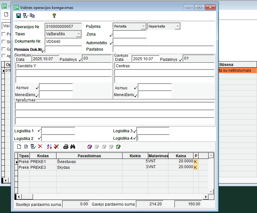
Task: Open the Tipas dropdown showing Važtaraštis
Action: coord(79,34)
